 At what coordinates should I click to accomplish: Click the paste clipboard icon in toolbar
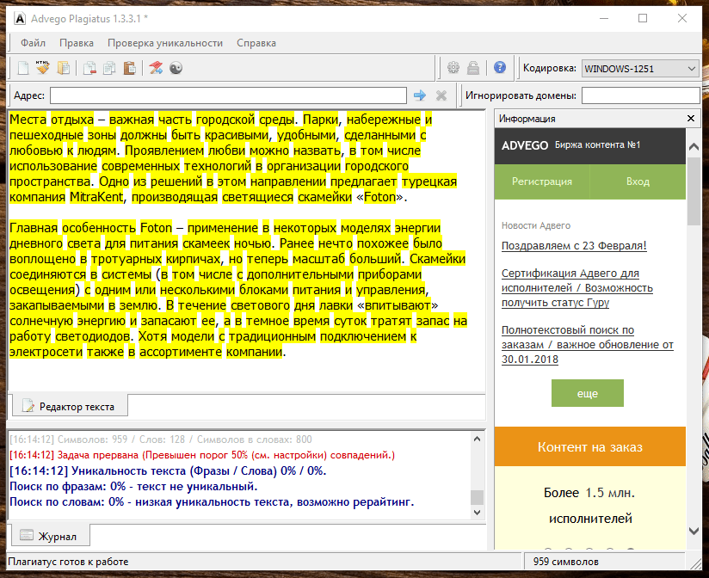(x=129, y=68)
